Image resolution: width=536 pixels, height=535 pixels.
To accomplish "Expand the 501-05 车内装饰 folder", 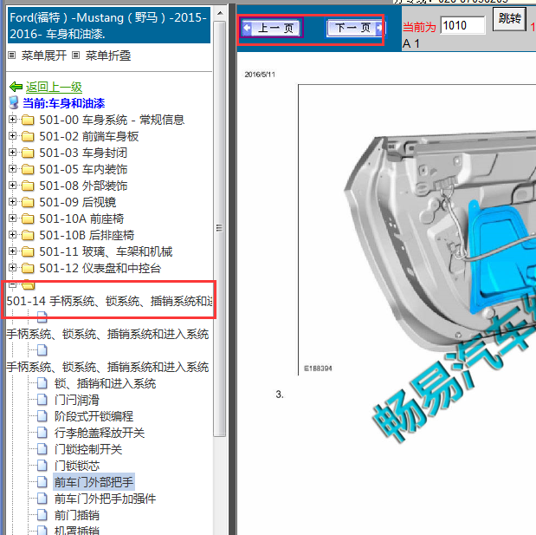I will [x=13, y=169].
